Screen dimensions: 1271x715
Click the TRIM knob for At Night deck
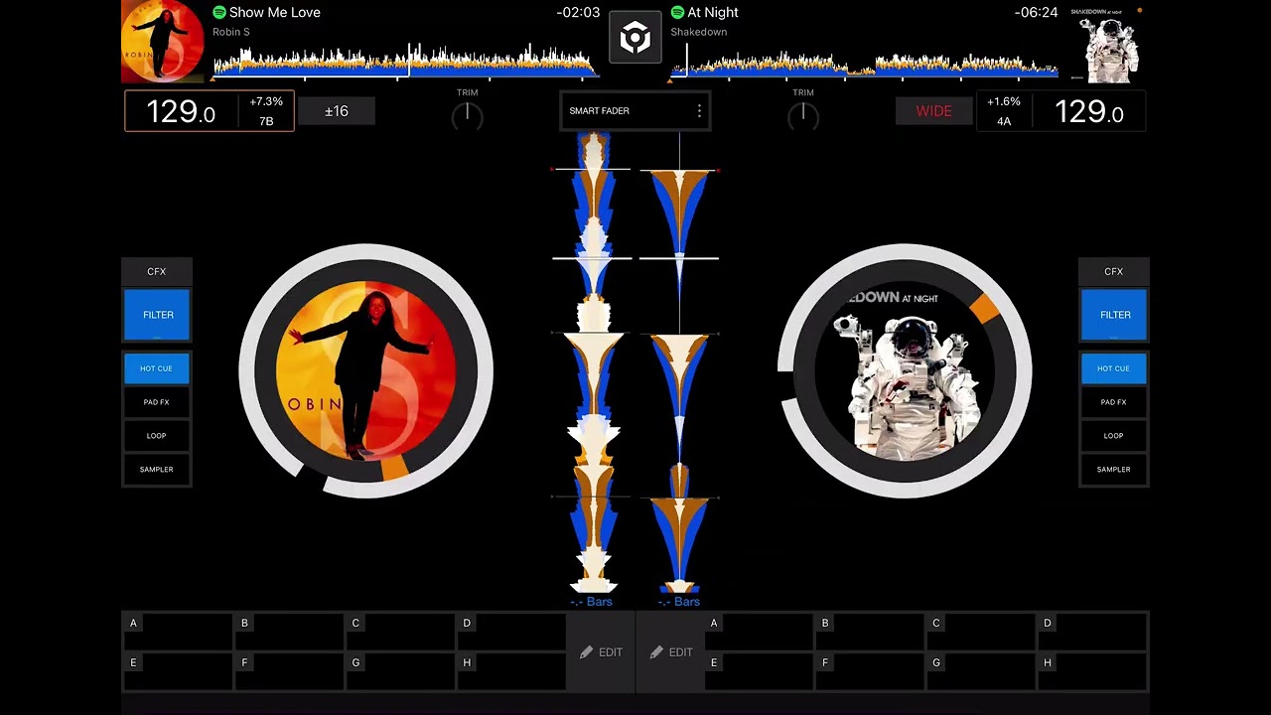point(802,116)
